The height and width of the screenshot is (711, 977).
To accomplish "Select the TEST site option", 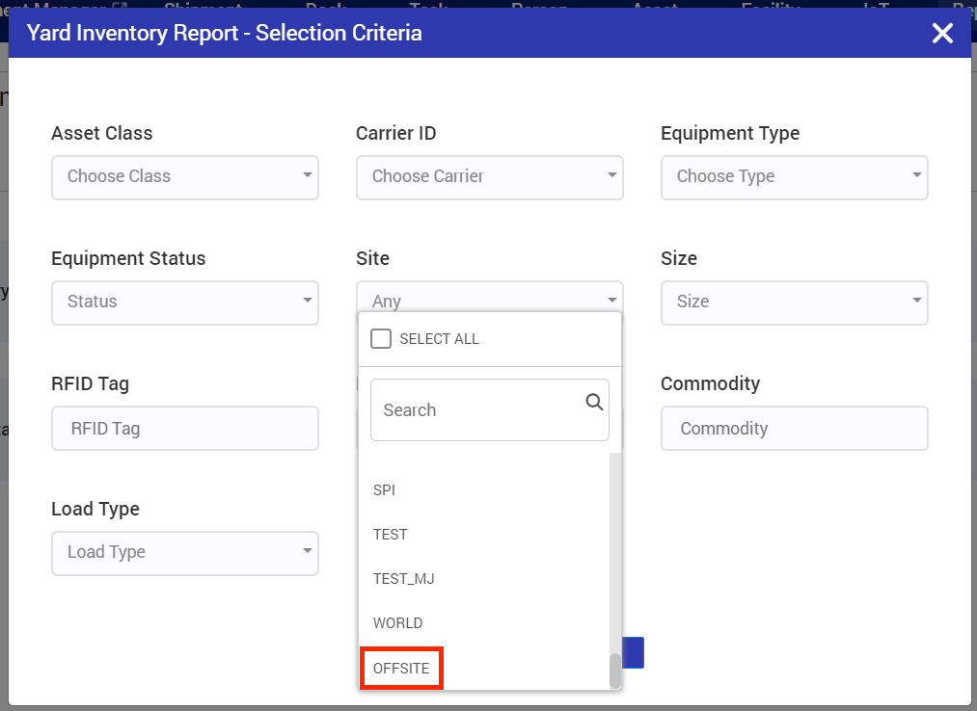I will tap(390, 534).
